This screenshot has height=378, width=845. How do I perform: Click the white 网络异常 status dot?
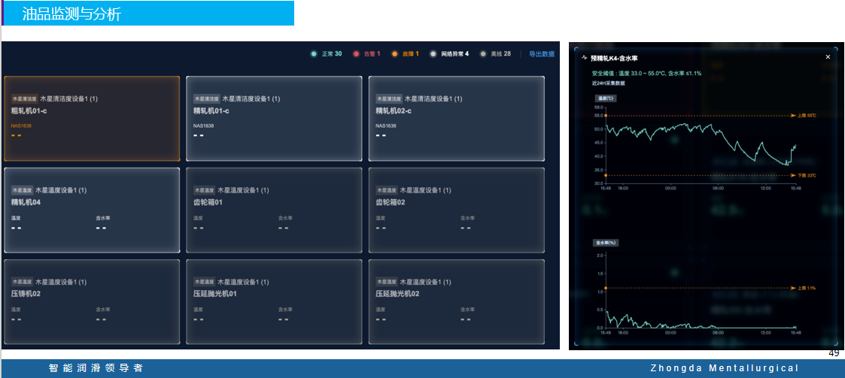pyautogui.click(x=433, y=54)
